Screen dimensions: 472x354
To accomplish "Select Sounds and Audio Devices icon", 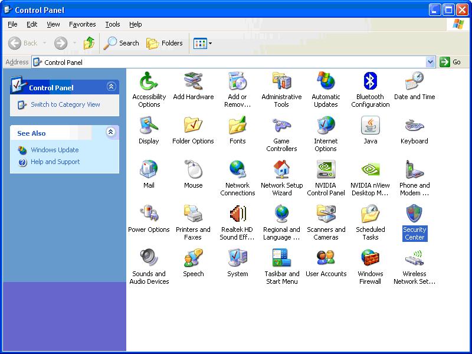I will (x=149, y=267).
